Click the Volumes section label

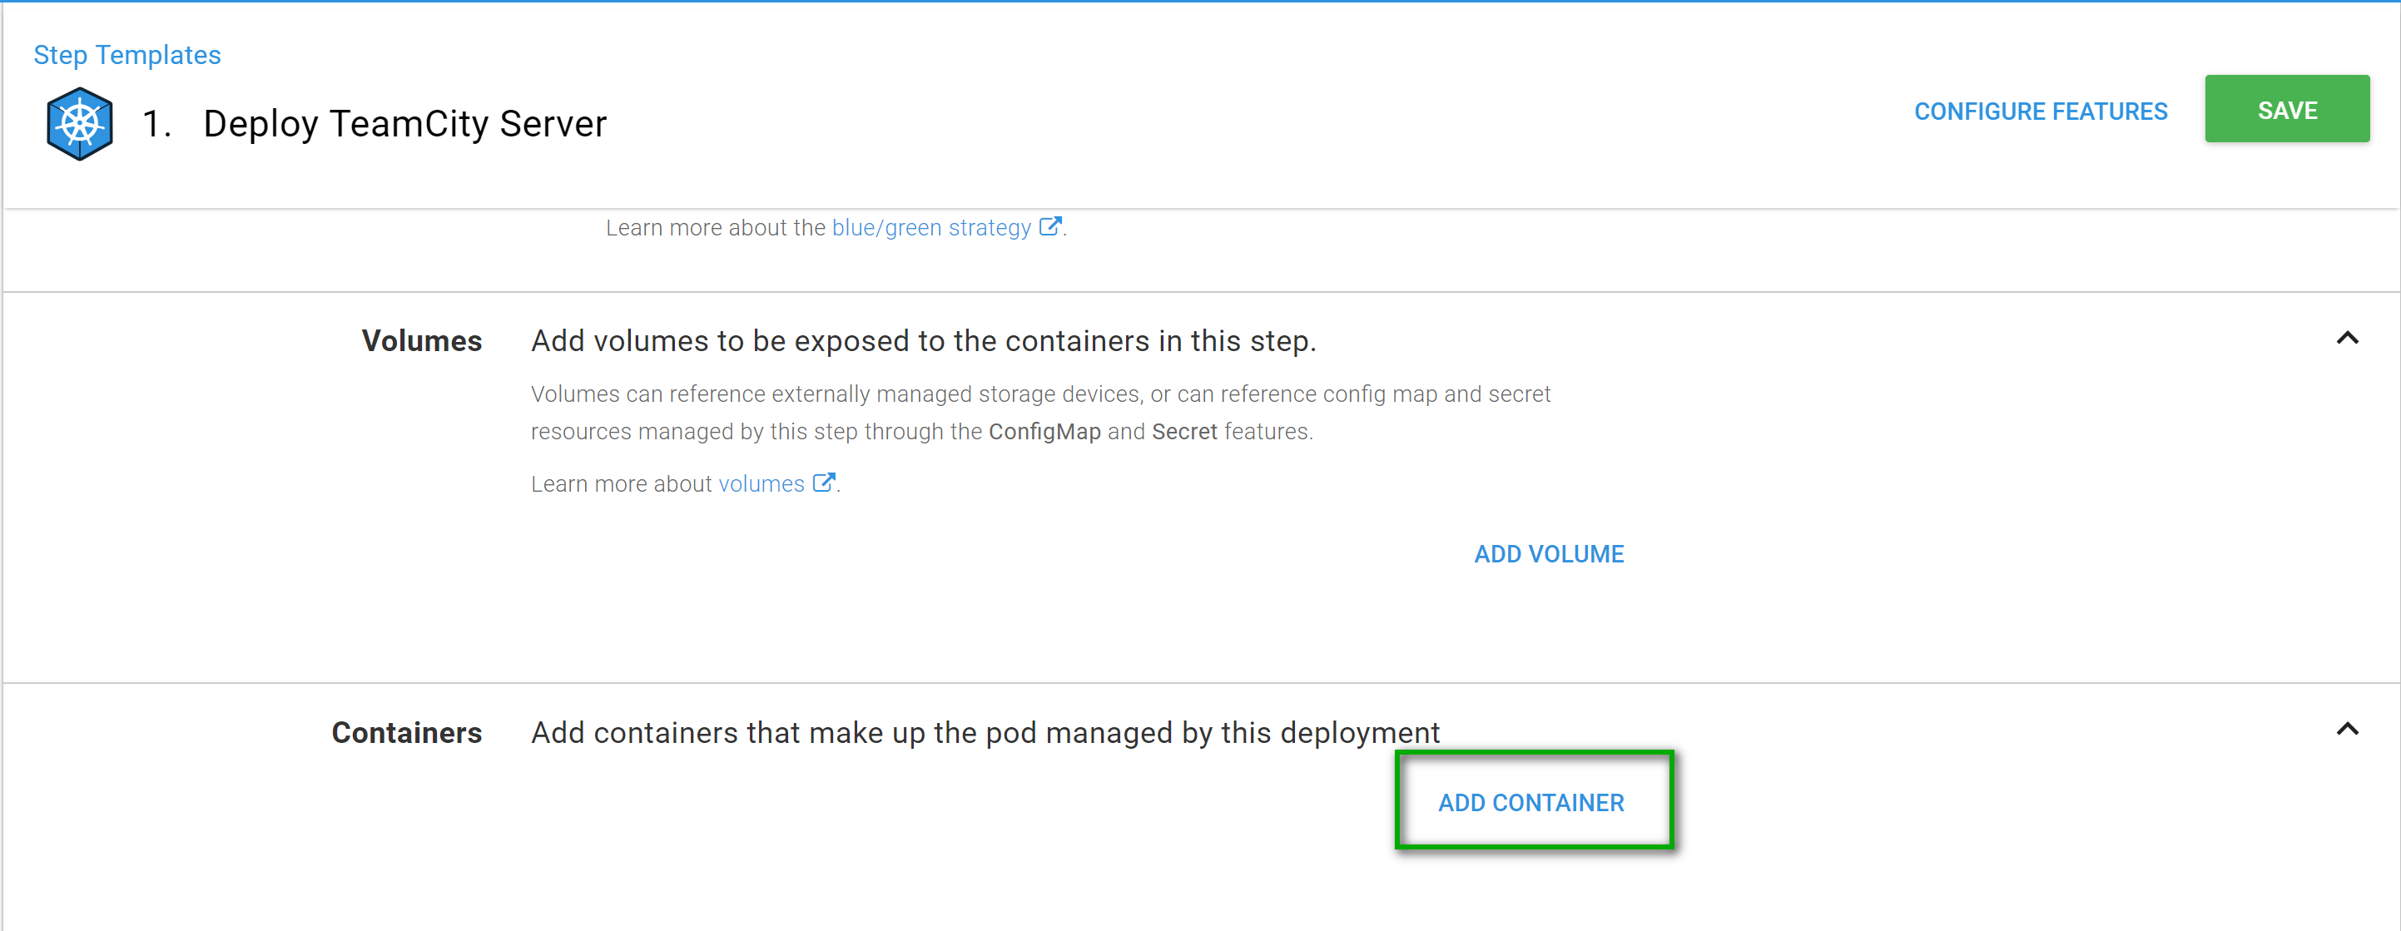[421, 341]
